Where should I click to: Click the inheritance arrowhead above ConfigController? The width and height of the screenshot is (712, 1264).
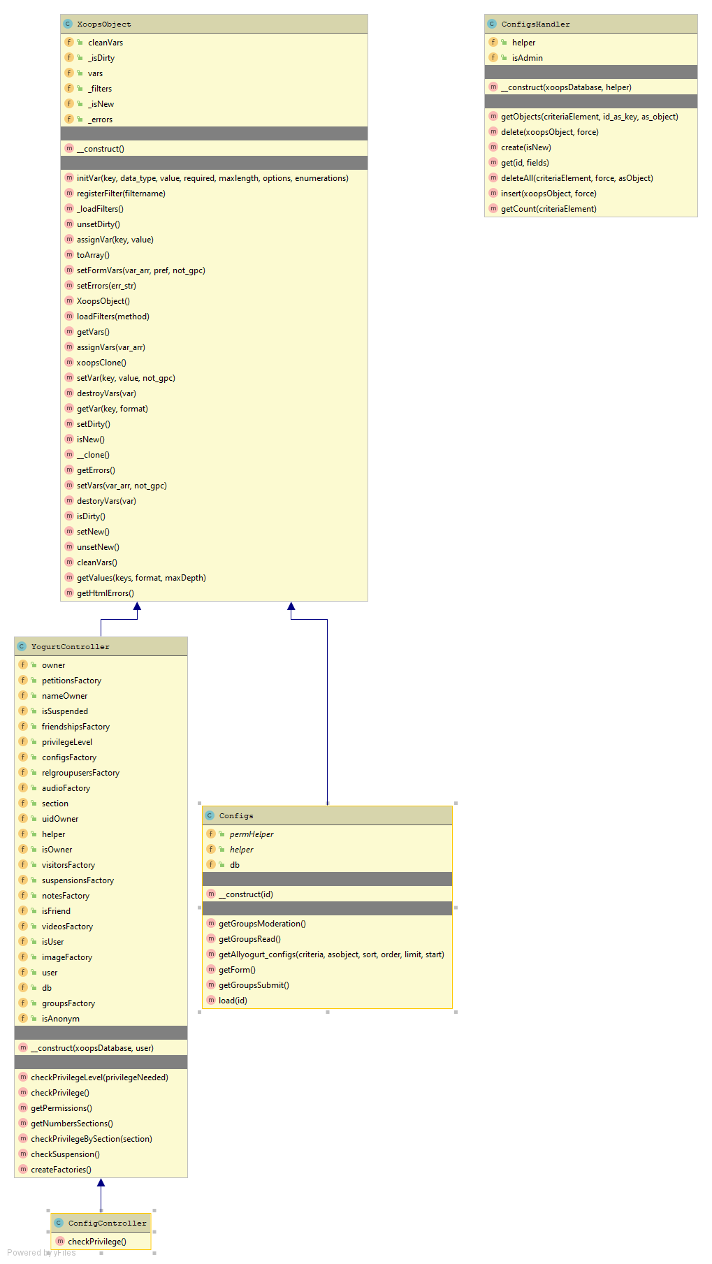click(x=101, y=1183)
